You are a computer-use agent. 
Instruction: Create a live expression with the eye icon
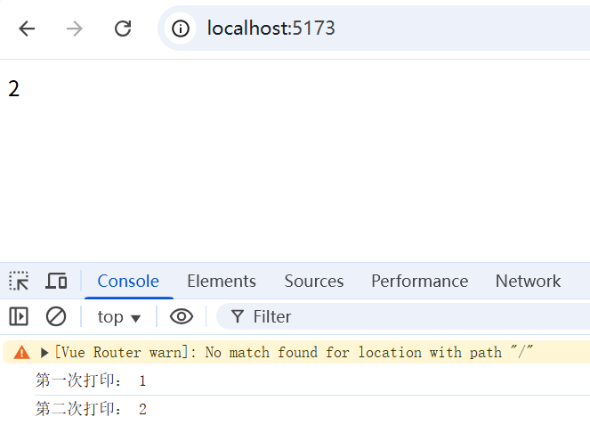click(x=182, y=316)
